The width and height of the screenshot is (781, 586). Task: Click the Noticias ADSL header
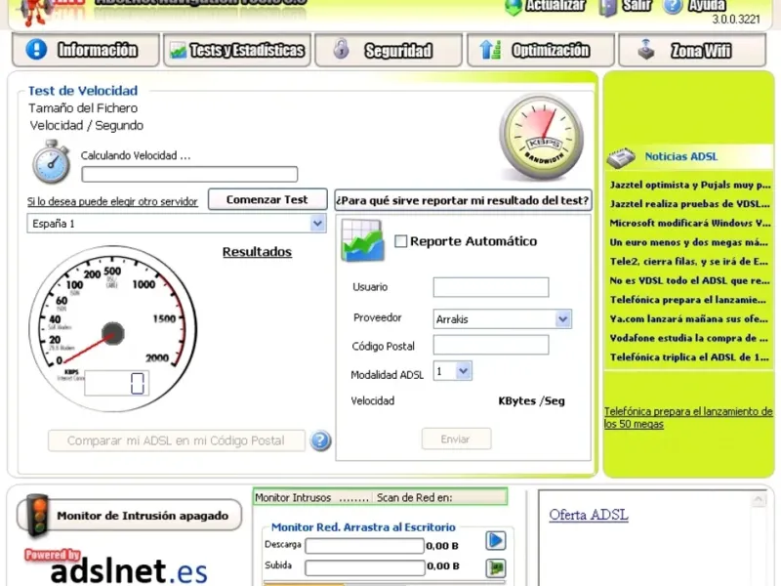pos(680,156)
